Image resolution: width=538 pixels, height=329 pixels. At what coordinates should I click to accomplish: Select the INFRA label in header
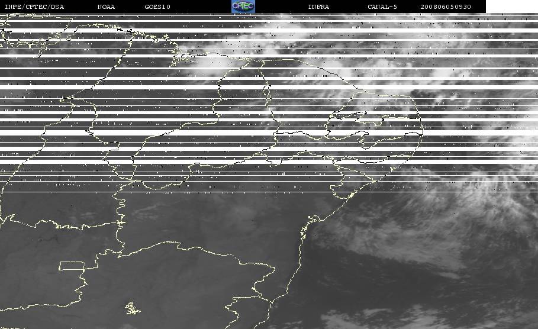pyautogui.click(x=318, y=7)
